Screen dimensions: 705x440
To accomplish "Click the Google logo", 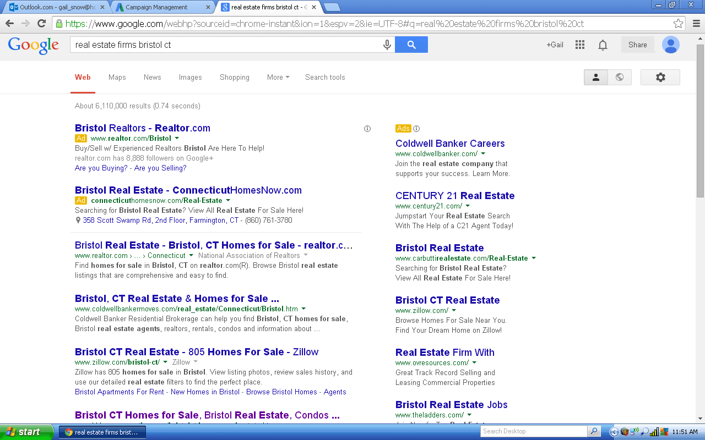I will tap(34, 46).
